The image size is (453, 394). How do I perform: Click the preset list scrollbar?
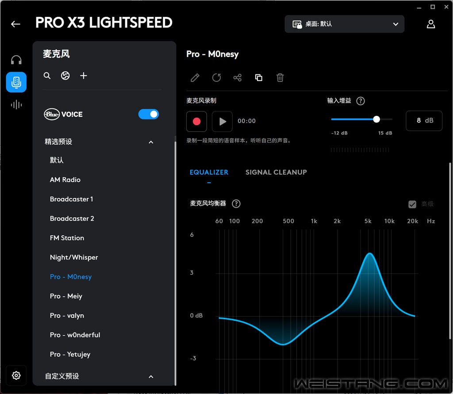click(x=175, y=263)
